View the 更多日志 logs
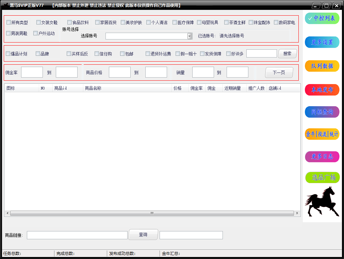Viewport: 344px width, 259px height. pyautogui.click(x=322, y=157)
